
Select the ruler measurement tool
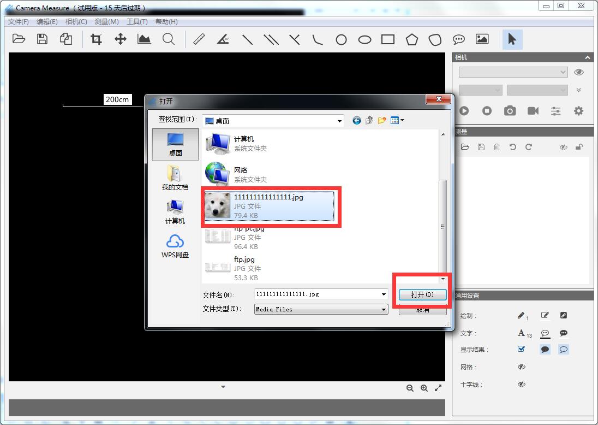(x=199, y=39)
